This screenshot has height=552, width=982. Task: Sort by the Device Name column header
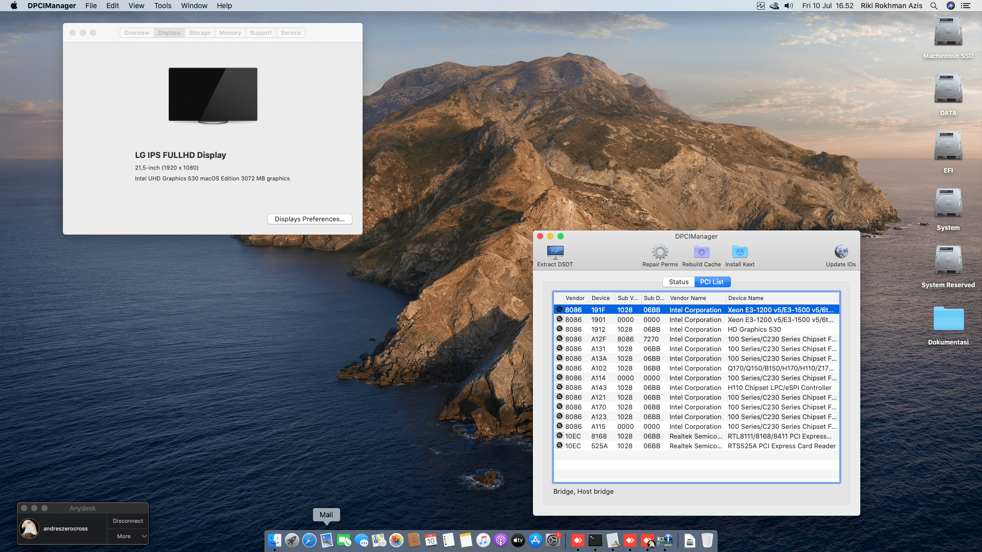(746, 298)
